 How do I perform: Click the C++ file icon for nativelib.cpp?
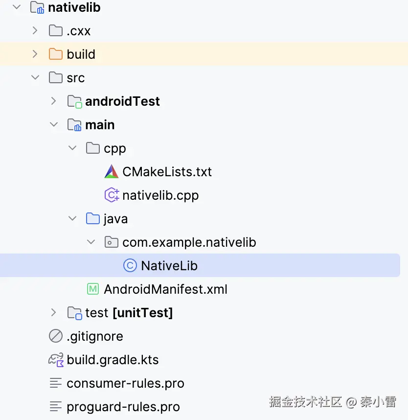coord(112,195)
